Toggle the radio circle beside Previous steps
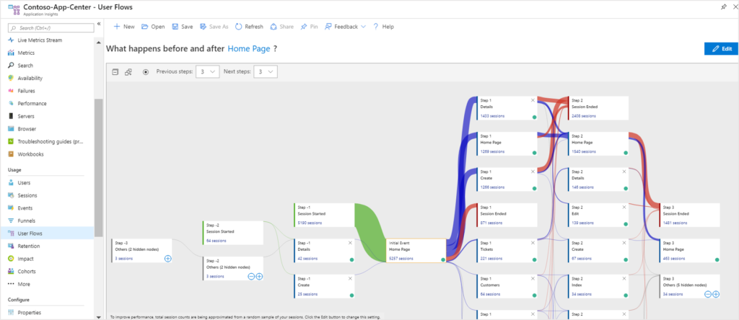Viewport: 739px width, 320px height. click(x=146, y=72)
